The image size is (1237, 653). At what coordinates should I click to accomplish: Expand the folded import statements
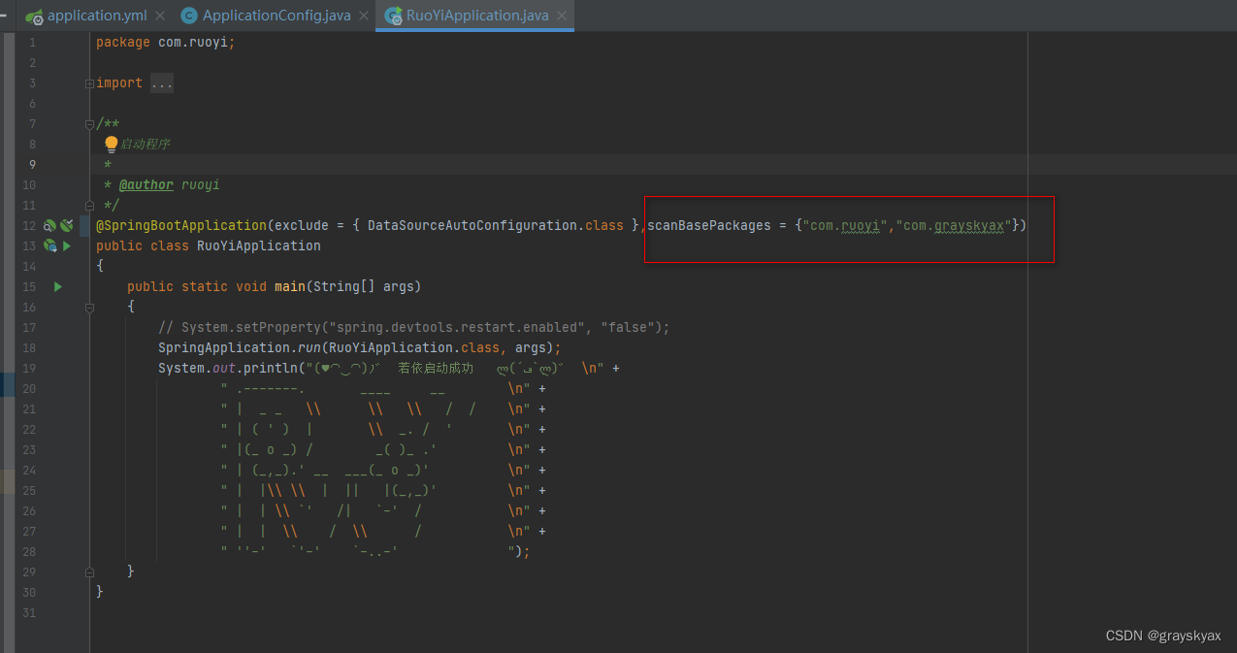click(89, 83)
